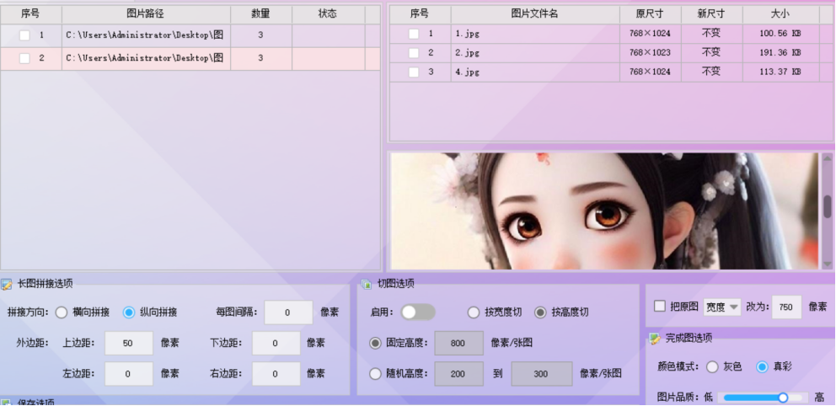This screenshot has height=406, width=836.
Task: Click the 每图间隔 pixel input field
Action: pos(288,313)
